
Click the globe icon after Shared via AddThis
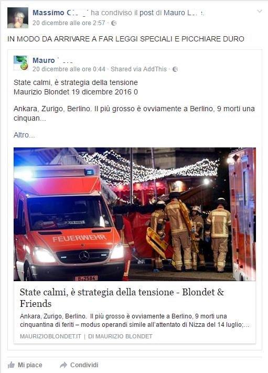coord(175,69)
